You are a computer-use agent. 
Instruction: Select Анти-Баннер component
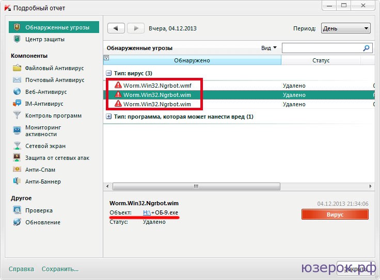pos(43,182)
